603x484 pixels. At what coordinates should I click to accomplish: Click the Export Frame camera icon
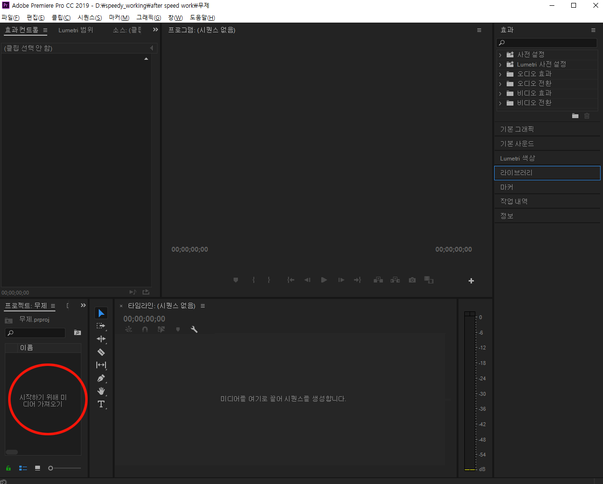pos(412,280)
